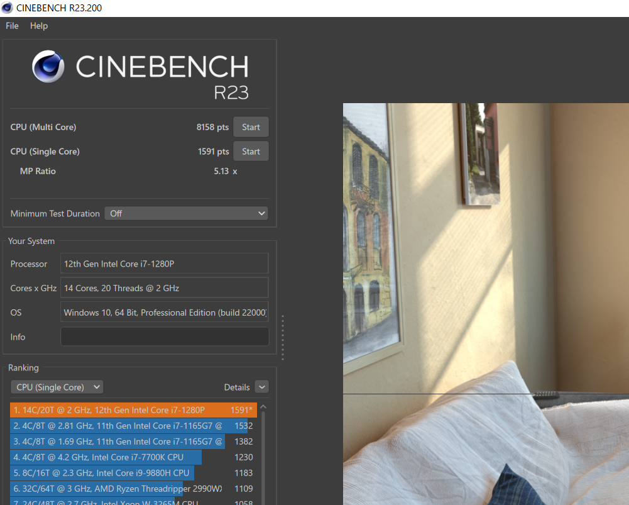Select ranking row 5 Core i9-9880H
This screenshot has height=505, width=629.
(133, 473)
